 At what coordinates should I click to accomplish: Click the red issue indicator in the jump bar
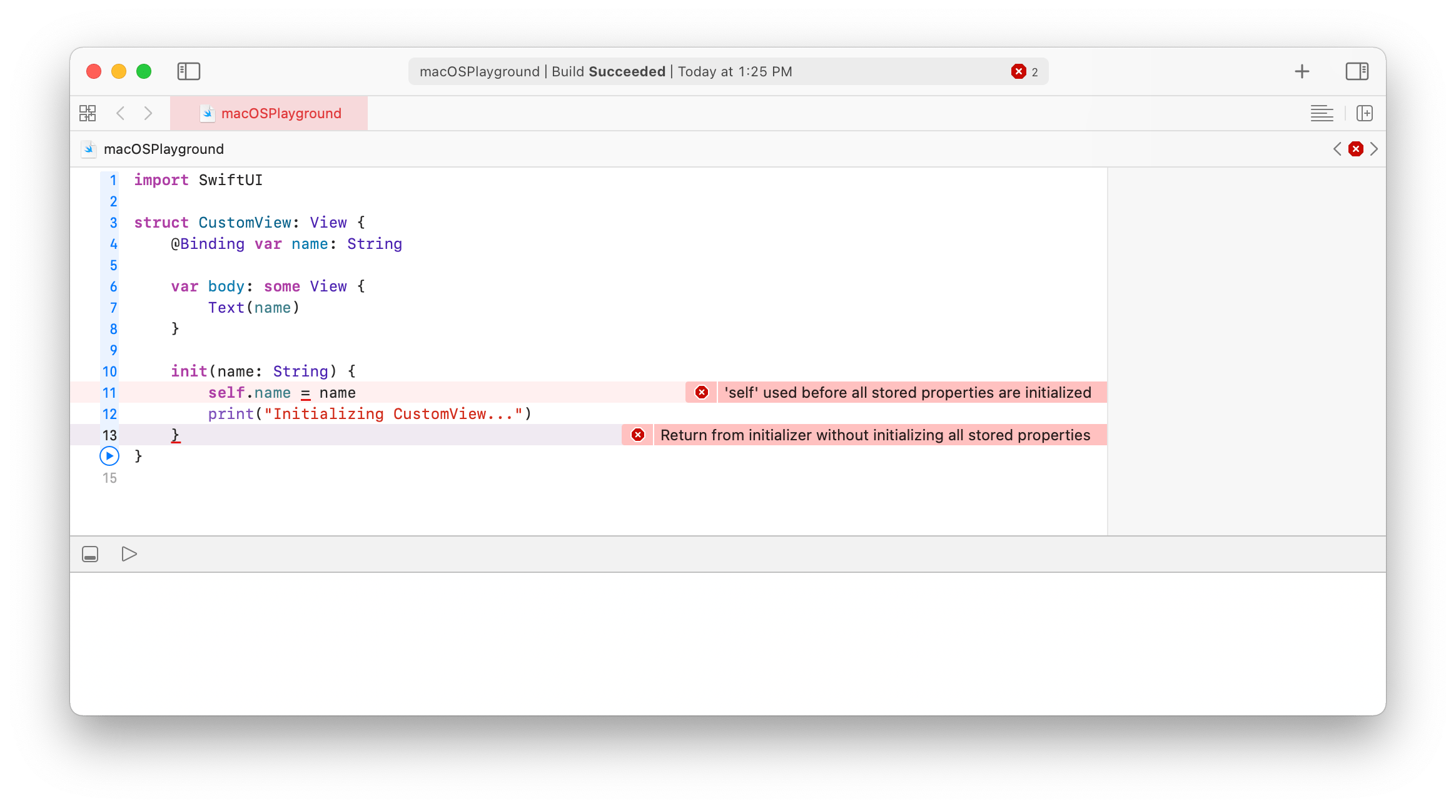pyautogui.click(x=1356, y=149)
